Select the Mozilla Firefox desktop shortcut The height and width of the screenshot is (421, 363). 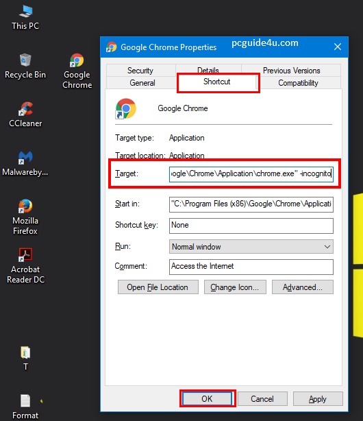point(25,217)
